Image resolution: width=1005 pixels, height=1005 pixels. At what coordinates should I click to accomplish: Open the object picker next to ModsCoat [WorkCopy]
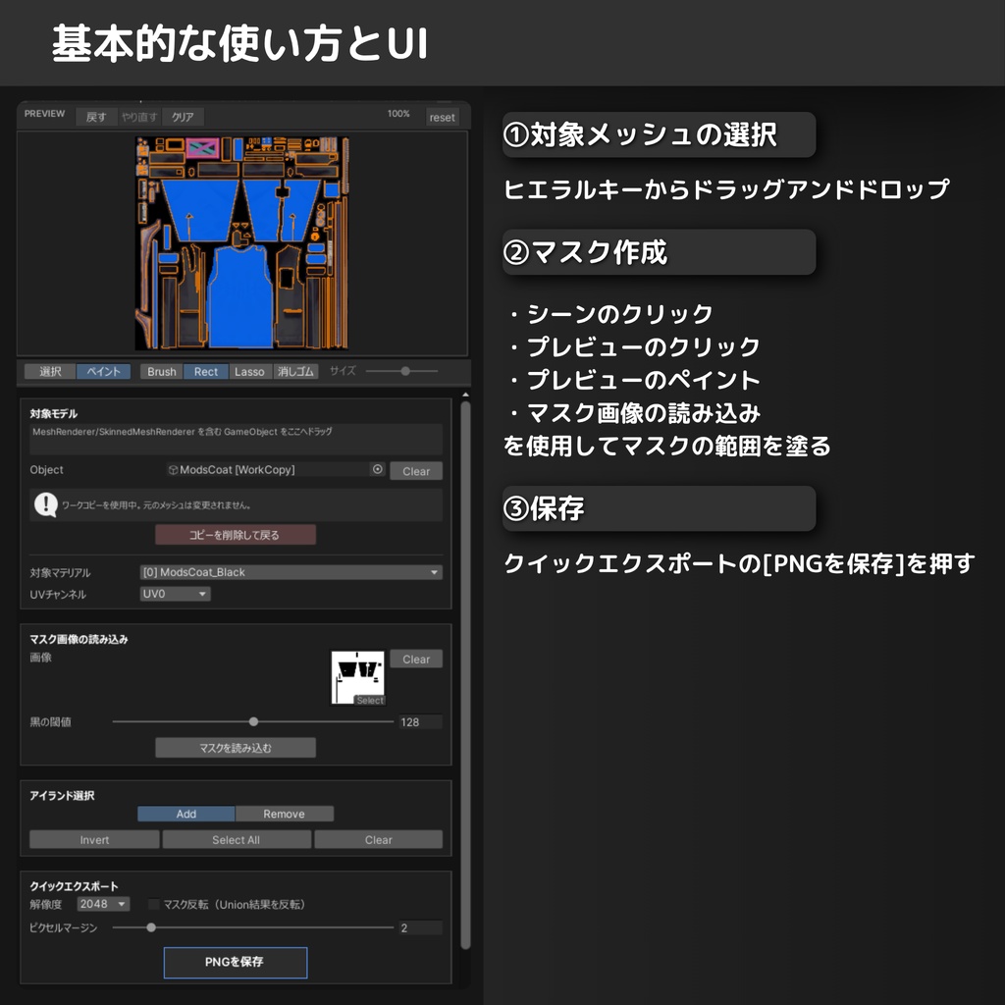coord(377,470)
